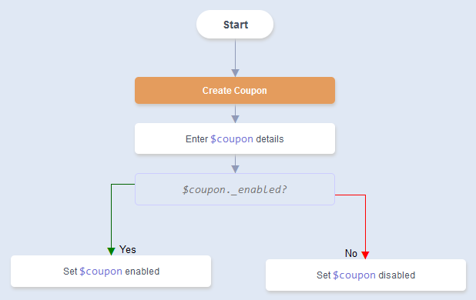Select connector line below the Start node
This screenshot has width=476, height=300.
point(235,54)
